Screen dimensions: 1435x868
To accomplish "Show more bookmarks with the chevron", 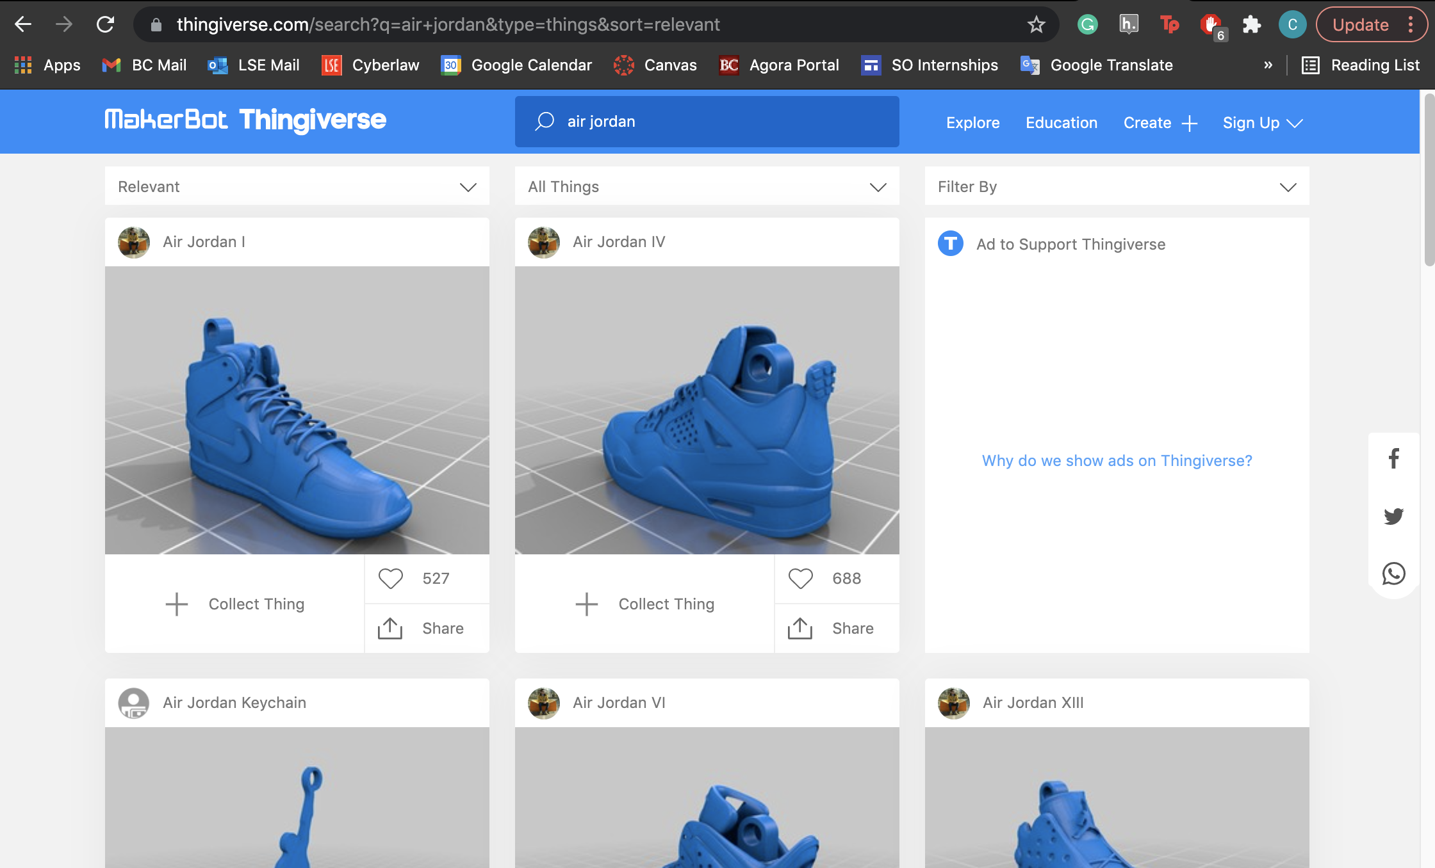I will (x=1268, y=65).
